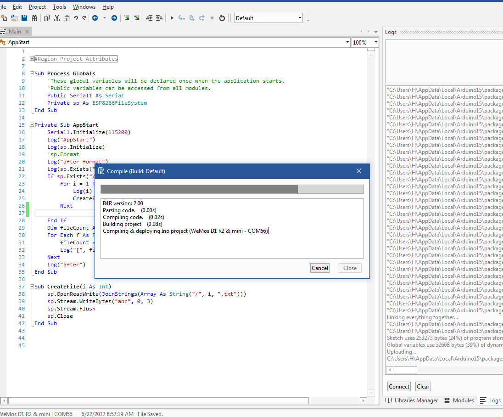Screen dimensions: 503x417
Task: Click the Restart circular arrow icon
Action: coord(222,18)
